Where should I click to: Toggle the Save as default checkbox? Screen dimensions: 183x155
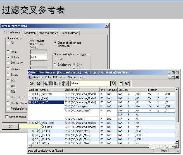[x=7, y=117]
